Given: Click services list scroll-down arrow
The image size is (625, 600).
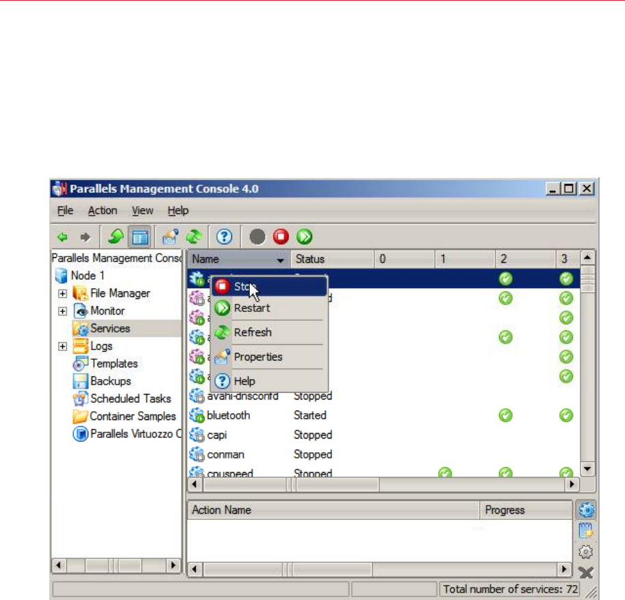Looking at the screenshot, I should point(587,469).
